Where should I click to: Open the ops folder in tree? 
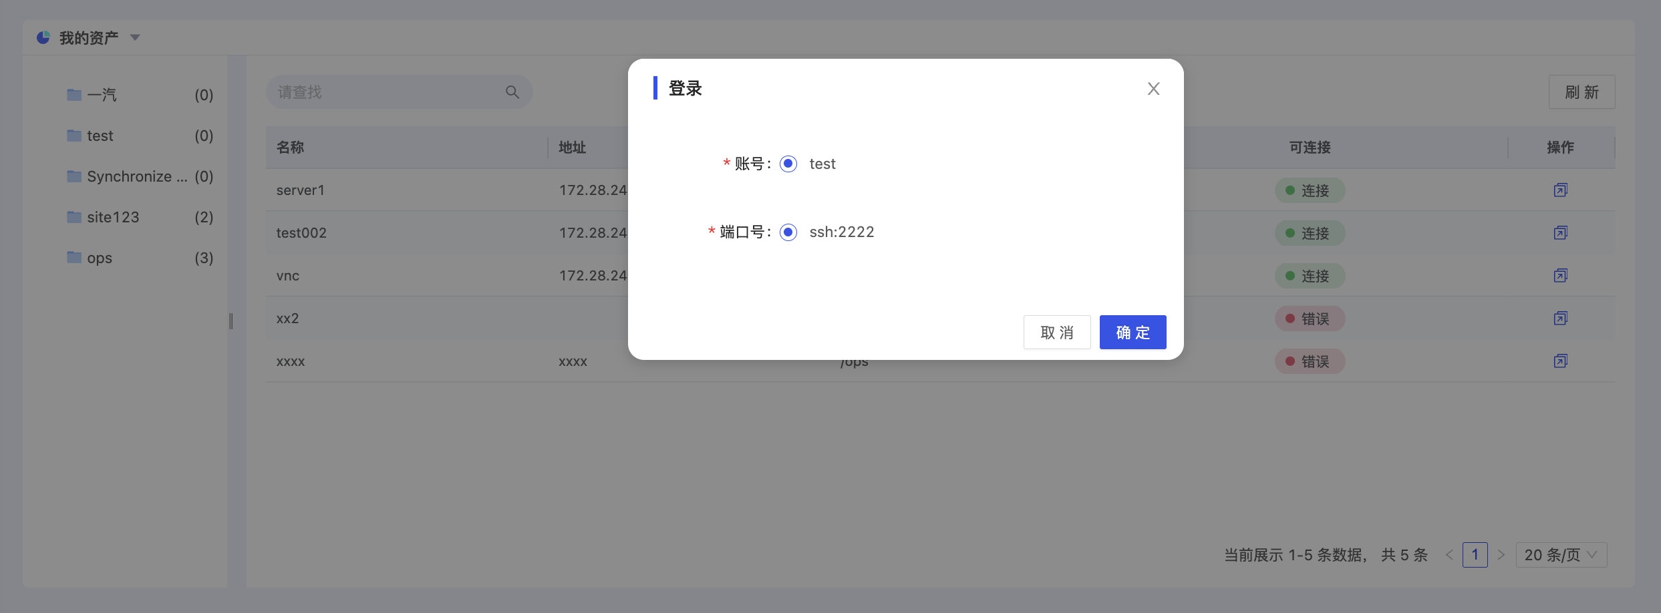100,258
